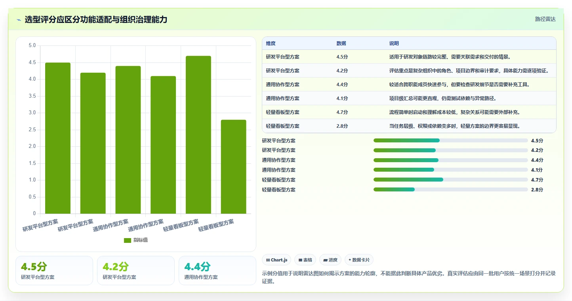The height and width of the screenshot is (301, 572).
Task: Click the 2.8分 cell in the table
Action: tap(342, 126)
